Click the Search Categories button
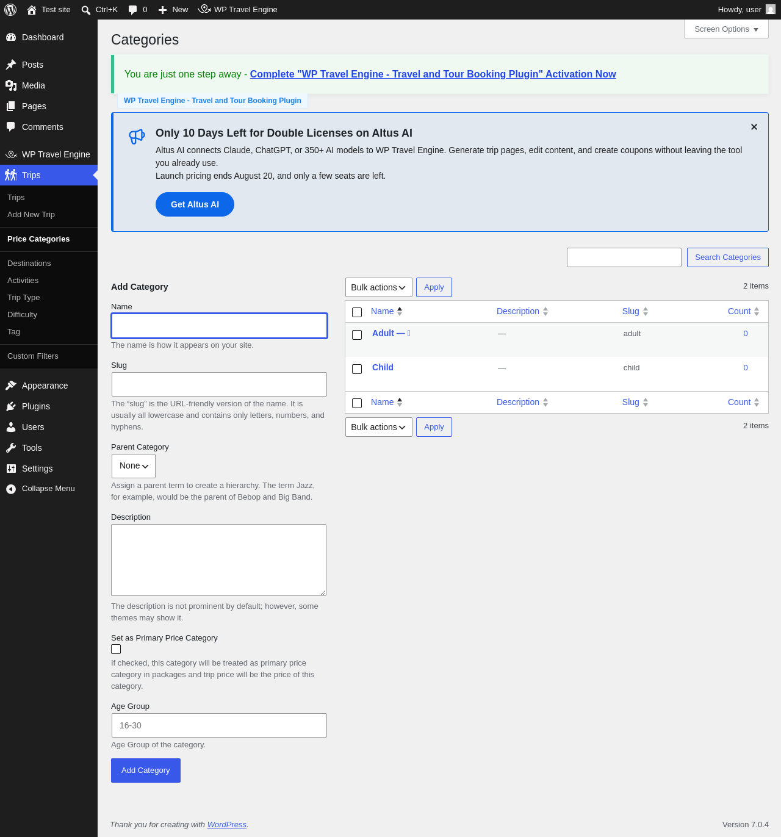Screen dimensions: 781x837 728,257
